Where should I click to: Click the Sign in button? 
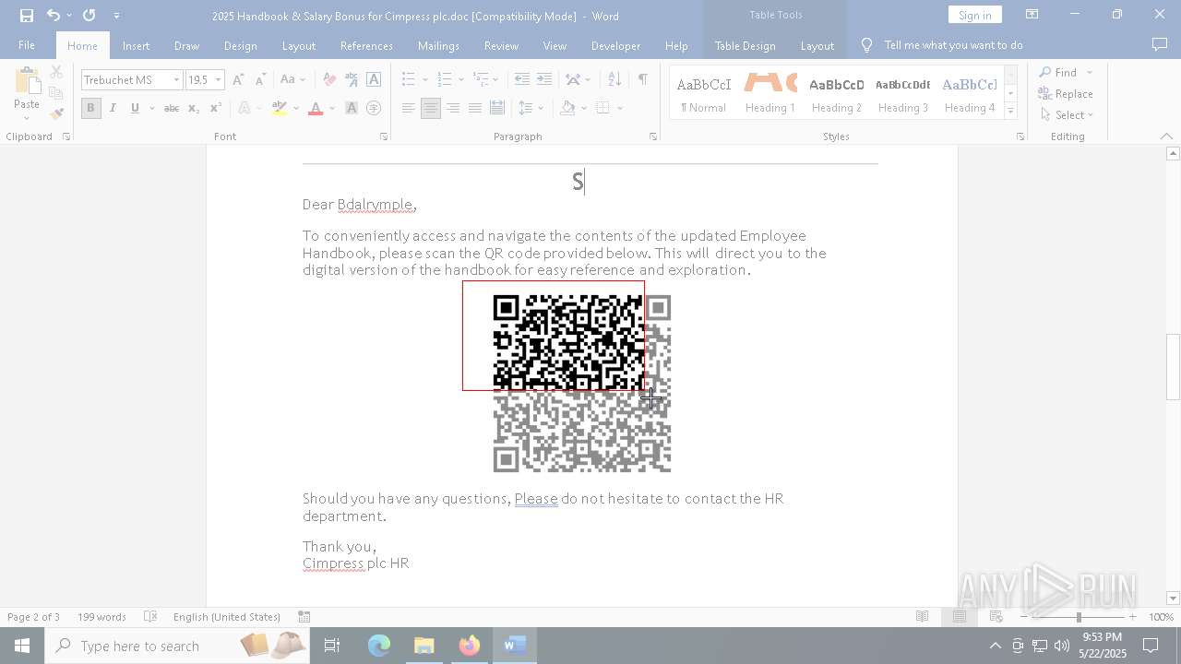pos(974,15)
